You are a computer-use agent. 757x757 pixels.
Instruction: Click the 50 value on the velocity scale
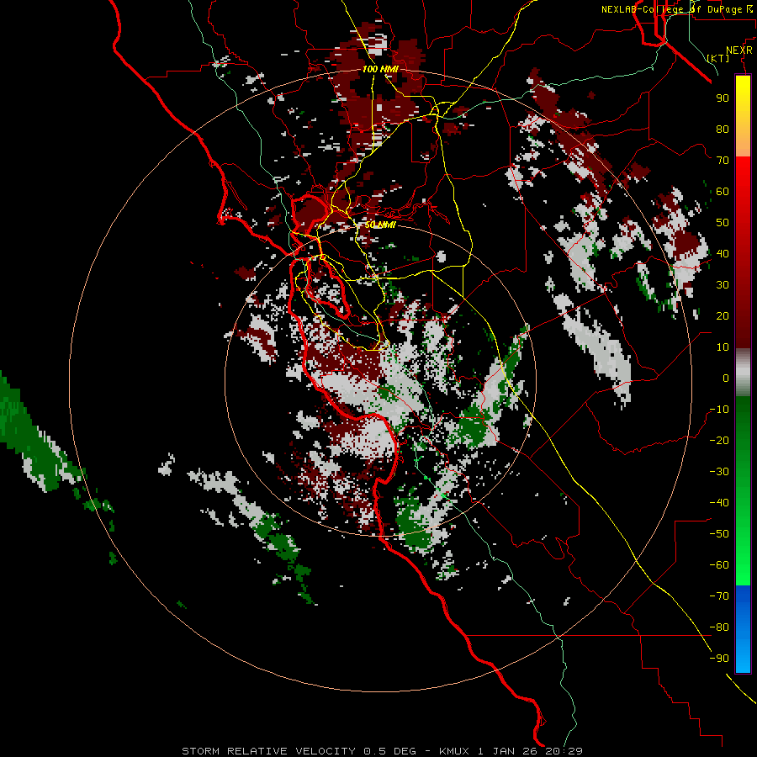tap(723, 223)
